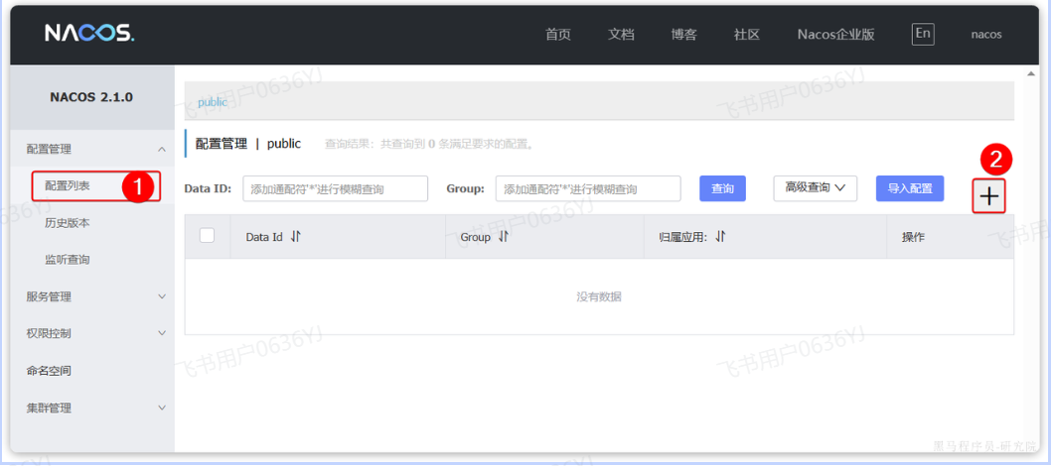Open the 高级查询 dropdown
Image resolution: width=1051 pixels, height=466 pixels.
(815, 187)
